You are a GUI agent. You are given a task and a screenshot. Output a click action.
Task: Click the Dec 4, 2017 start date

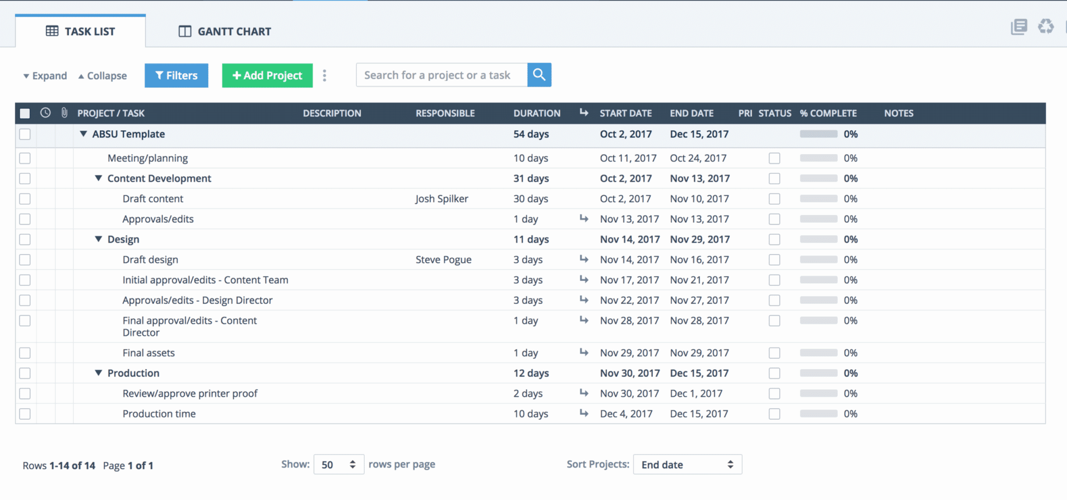tap(626, 414)
